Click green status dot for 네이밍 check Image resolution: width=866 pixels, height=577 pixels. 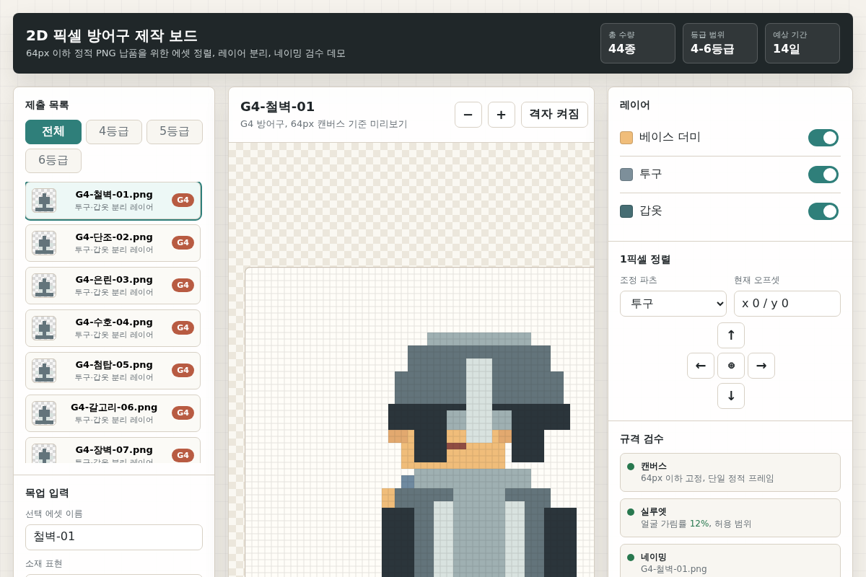click(x=631, y=558)
